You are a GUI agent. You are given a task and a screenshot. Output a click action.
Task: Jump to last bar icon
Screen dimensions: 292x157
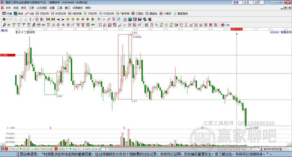point(53,19)
